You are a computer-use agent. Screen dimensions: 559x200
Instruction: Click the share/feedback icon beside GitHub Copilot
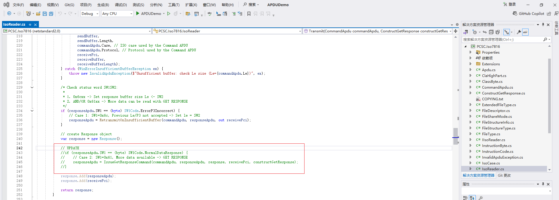click(x=549, y=14)
